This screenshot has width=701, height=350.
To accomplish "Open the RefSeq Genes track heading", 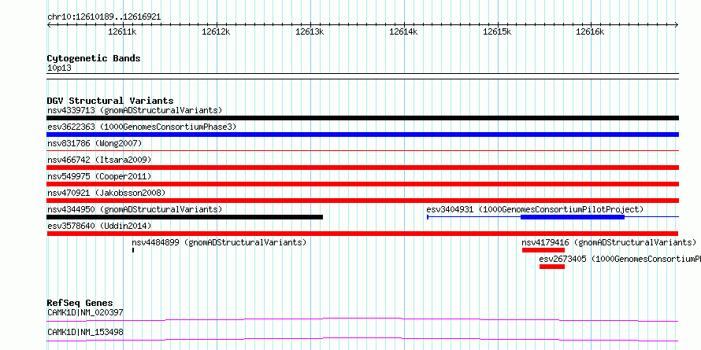I will (x=80, y=304).
